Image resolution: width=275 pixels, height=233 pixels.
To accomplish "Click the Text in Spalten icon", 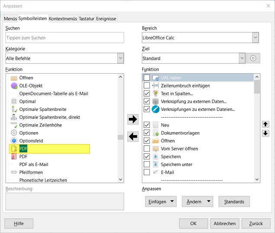I will [x=155, y=94].
